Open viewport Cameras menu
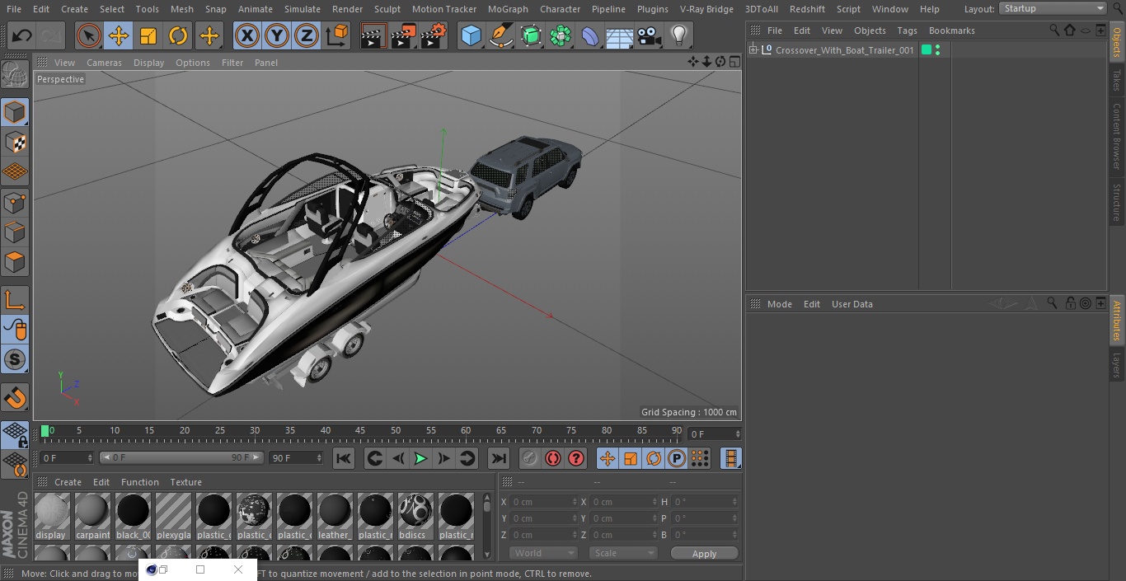The height and width of the screenshot is (581, 1126). pos(104,63)
